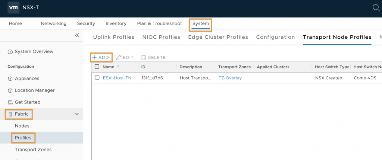Open Location Manager in the sidebar
The image size is (382, 160).
pyautogui.click(x=35, y=90)
